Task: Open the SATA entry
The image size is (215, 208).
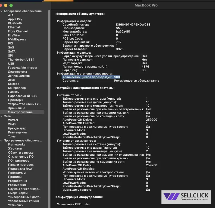Action: [12, 51]
